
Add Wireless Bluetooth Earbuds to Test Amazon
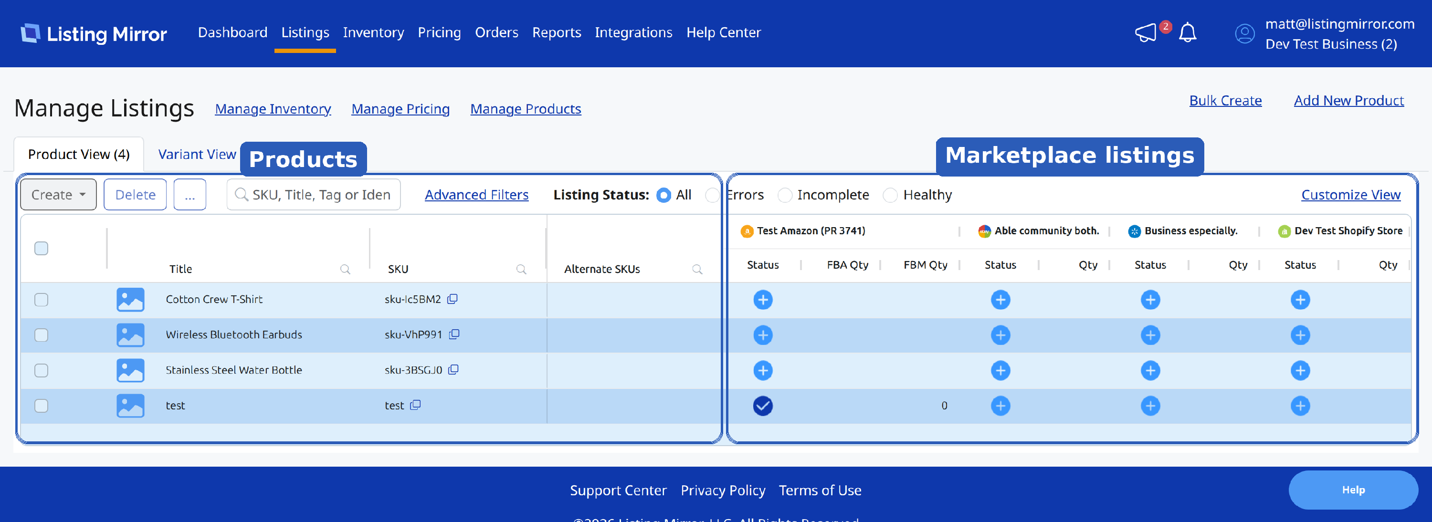763,335
